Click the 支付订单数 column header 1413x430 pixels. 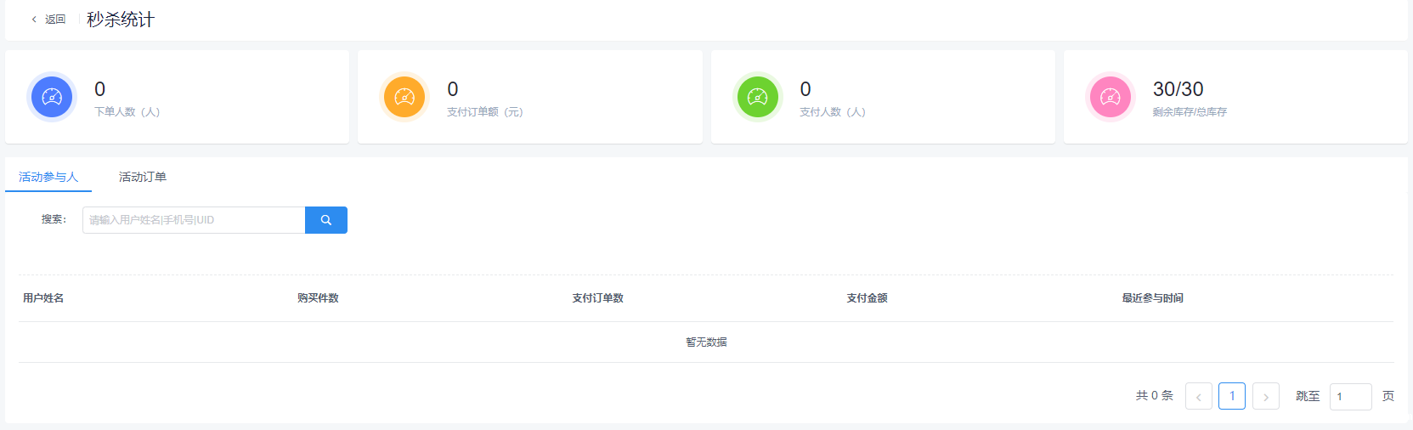597,298
